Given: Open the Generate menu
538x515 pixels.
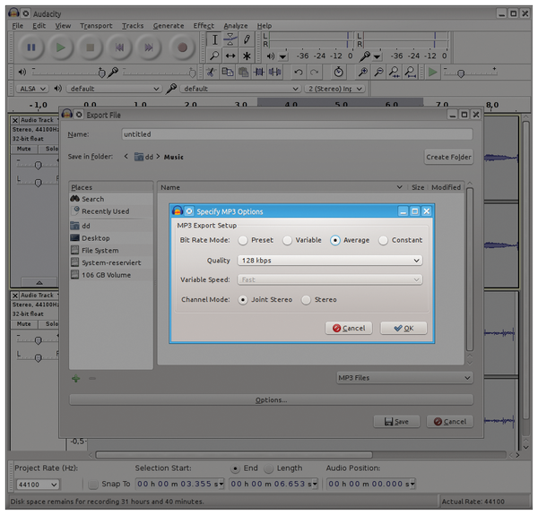Looking at the screenshot, I should [169, 26].
